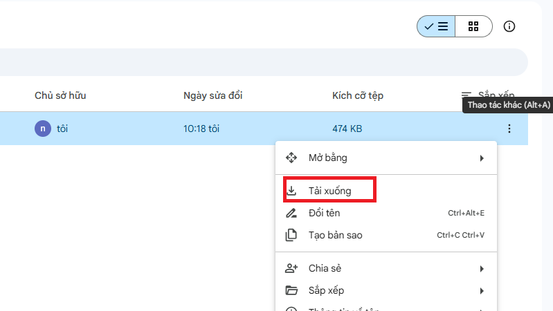This screenshot has width=553, height=311.
Task: Click the 474 KB file size cell
Action: (347, 129)
